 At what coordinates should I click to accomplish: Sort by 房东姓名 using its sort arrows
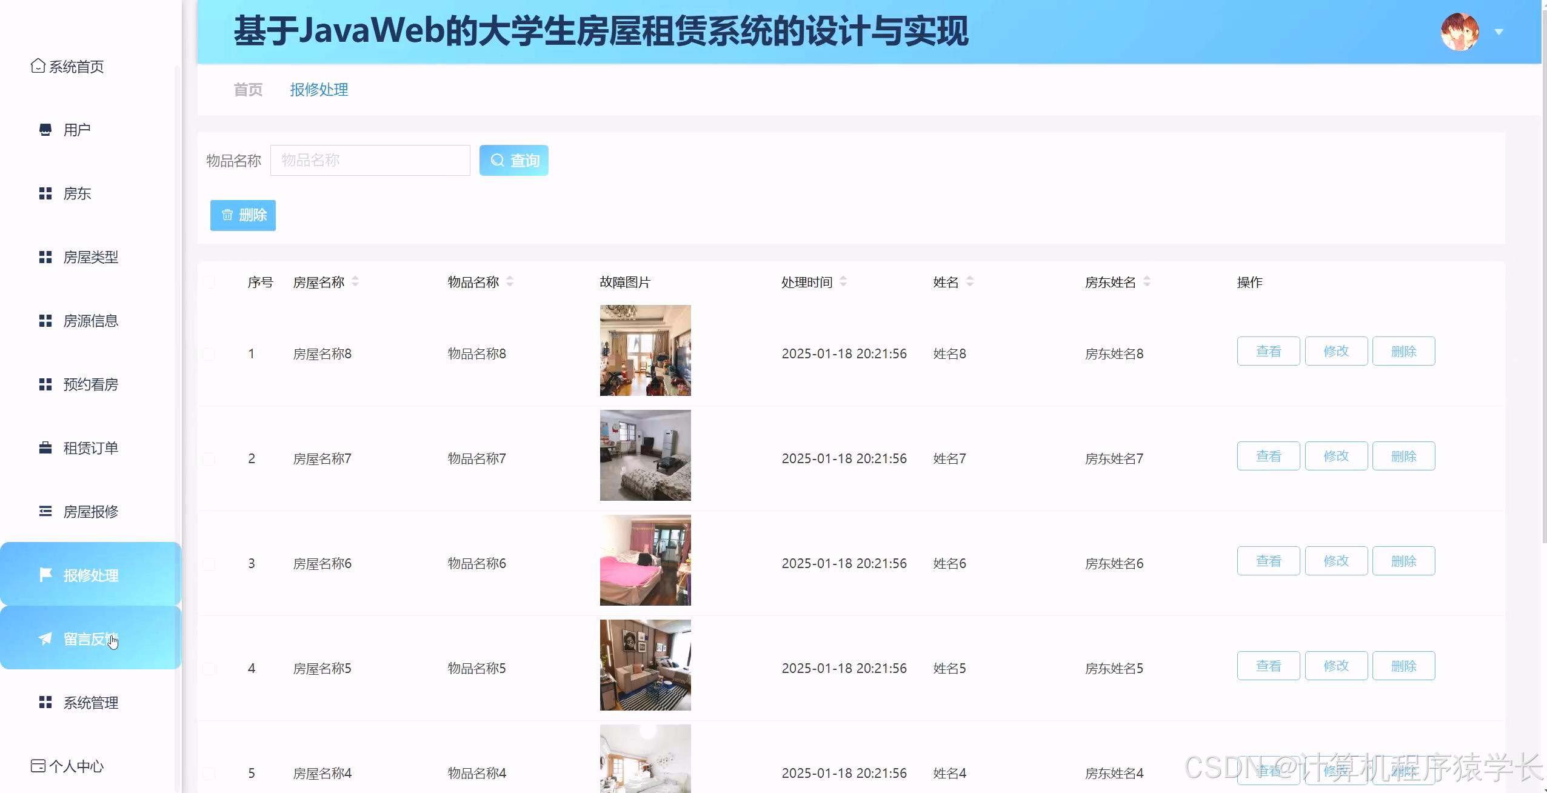point(1147,281)
